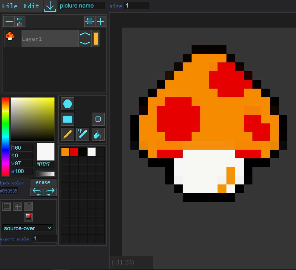Image resolution: width=296 pixels, height=270 pixels.
Task: Click the saturation-value color square
Action: pyautogui.click(x=33, y=119)
